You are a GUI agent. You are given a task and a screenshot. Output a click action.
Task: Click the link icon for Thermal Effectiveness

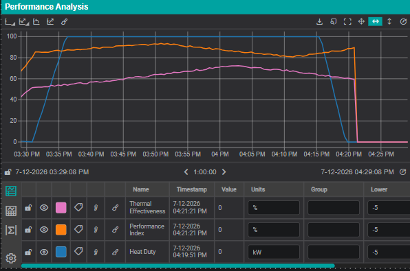pyautogui.click(x=115, y=208)
